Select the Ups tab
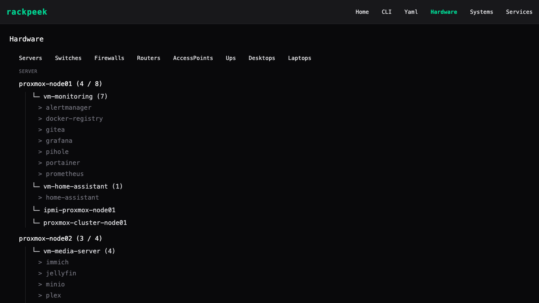Screen dimensions: 539x303 pos(230,58)
